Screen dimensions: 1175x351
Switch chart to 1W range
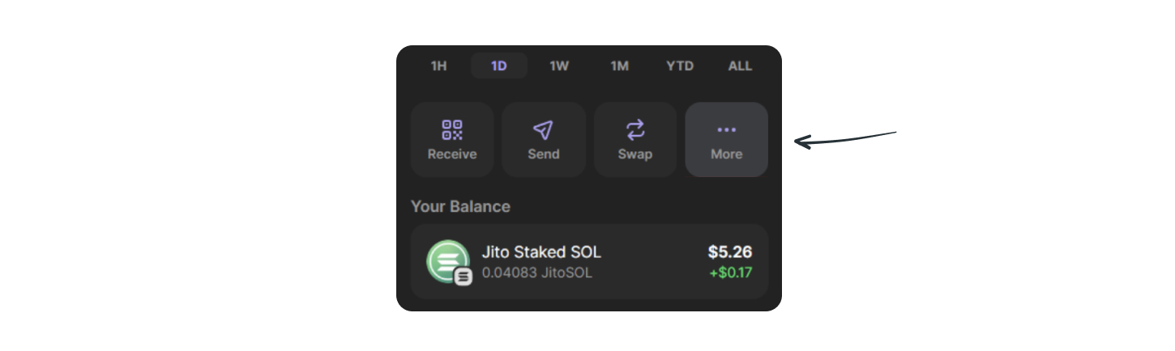coord(559,66)
